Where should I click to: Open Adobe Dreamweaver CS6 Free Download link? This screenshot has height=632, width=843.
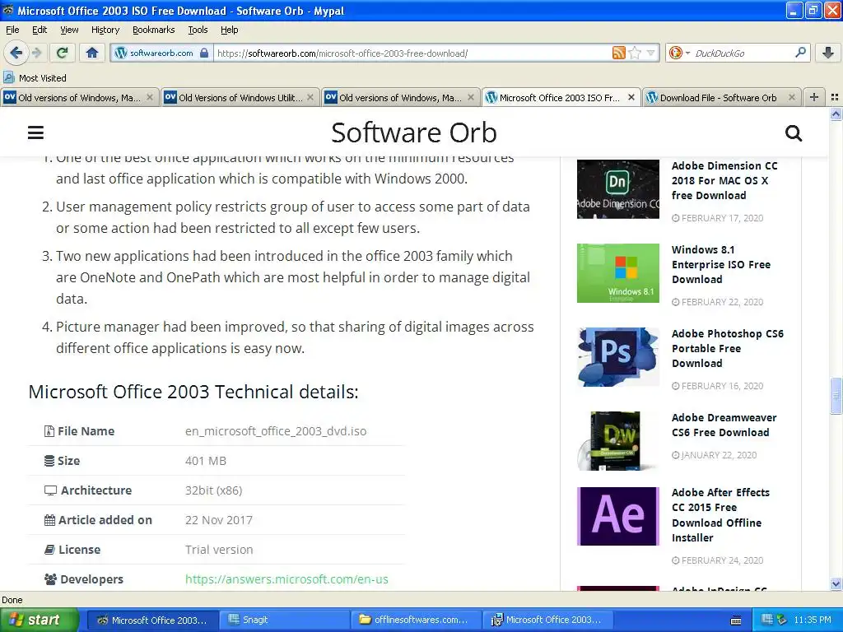pos(724,425)
